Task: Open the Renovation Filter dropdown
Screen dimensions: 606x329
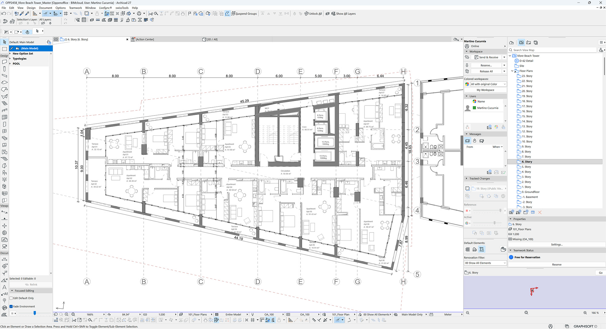Action: point(485,263)
